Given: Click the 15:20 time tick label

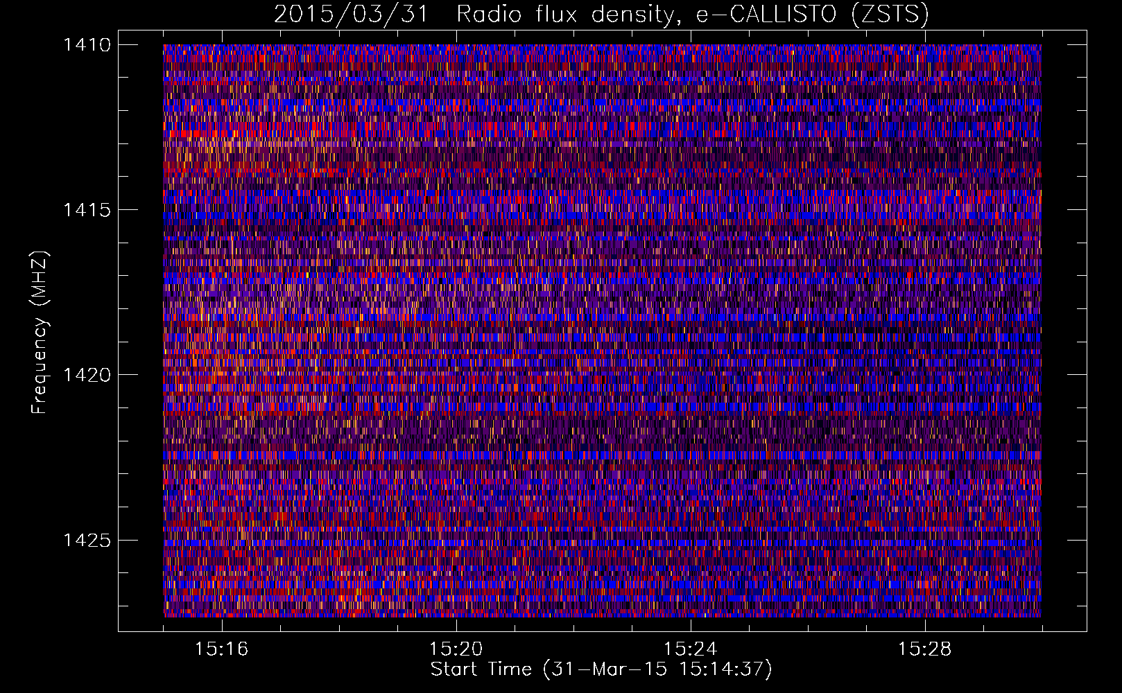Looking at the screenshot, I should coord(456,649).
